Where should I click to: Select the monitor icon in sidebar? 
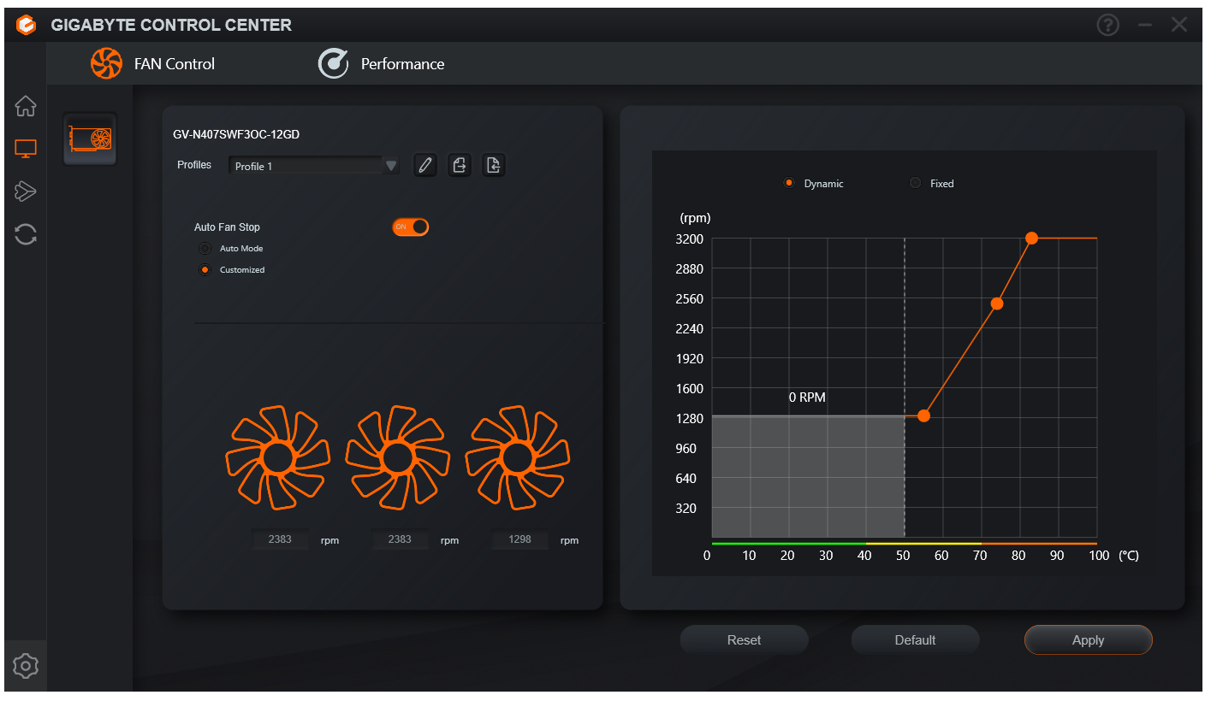click(26, 149)
